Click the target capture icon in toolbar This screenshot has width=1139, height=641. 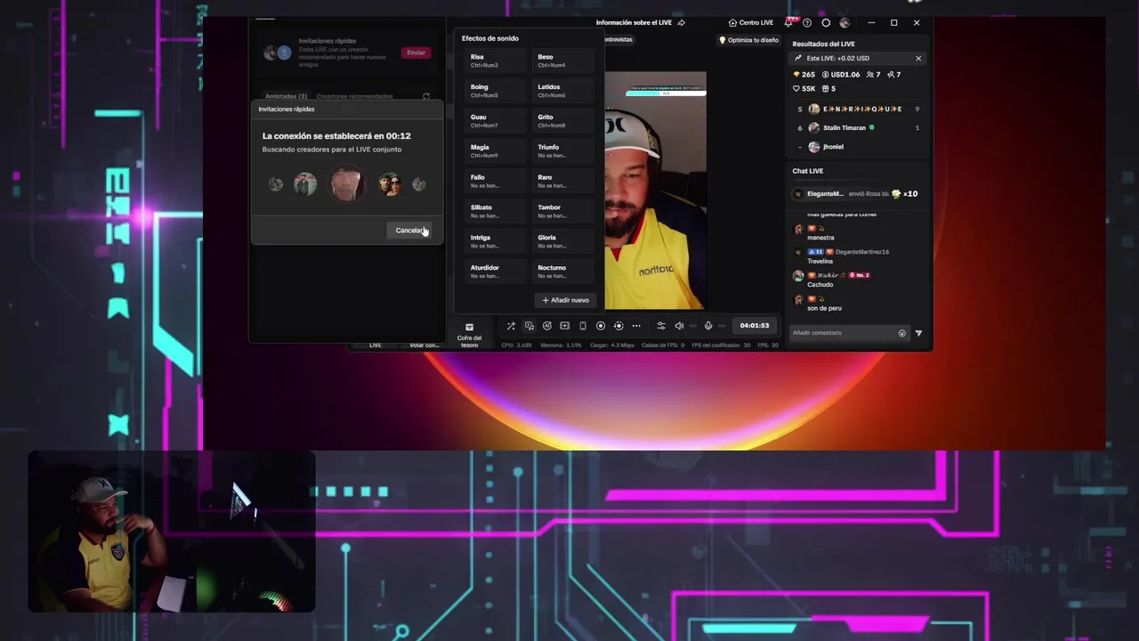(x=618, y=326)
